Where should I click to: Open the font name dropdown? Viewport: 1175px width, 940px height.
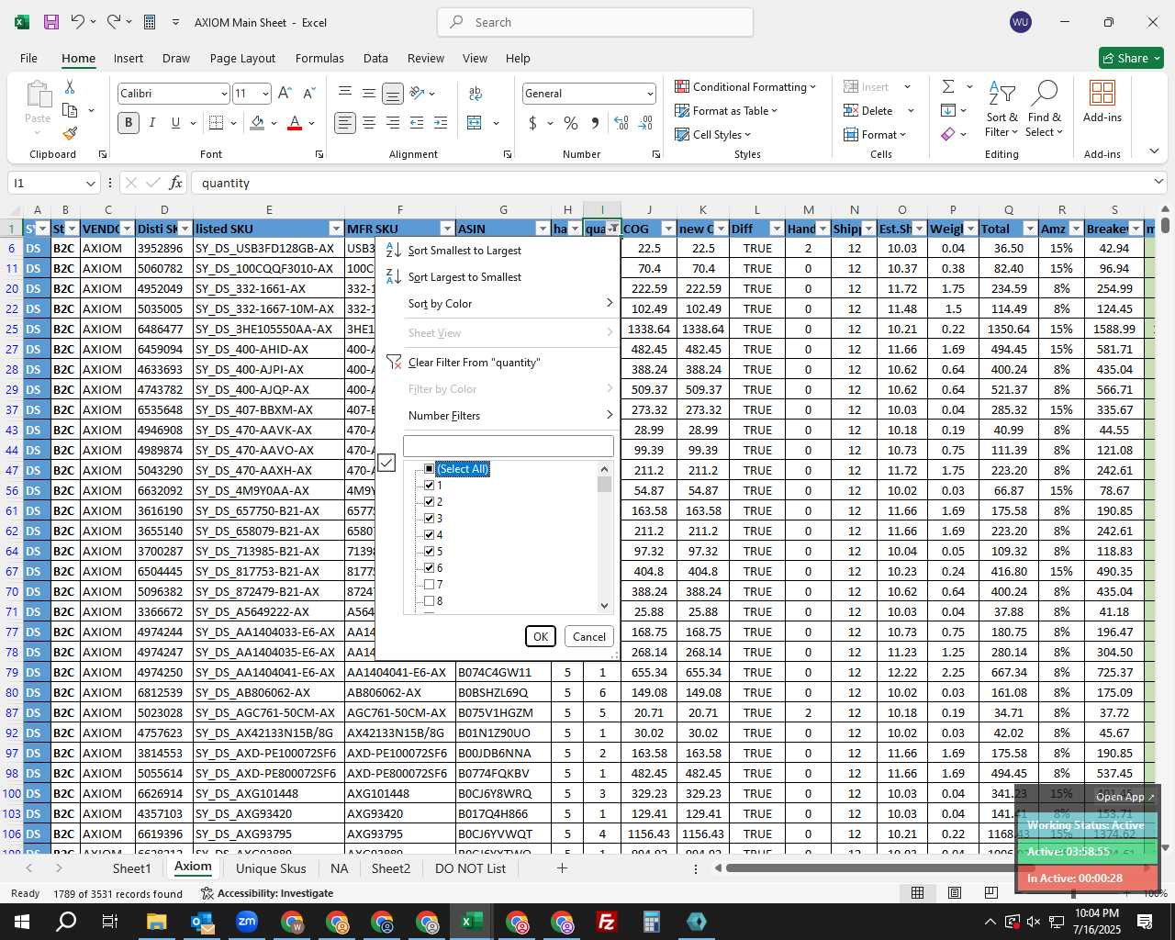click(223, 94)
